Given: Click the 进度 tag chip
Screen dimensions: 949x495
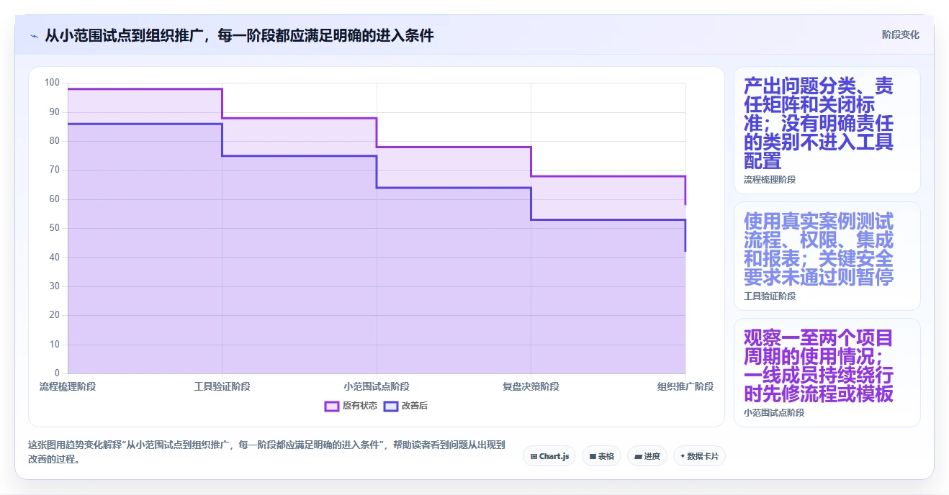Looking at the screenshot, I should (647, 456).
